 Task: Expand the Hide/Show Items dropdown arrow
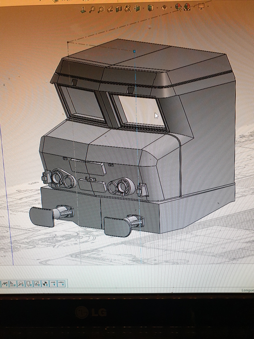[x=171, y=7]
